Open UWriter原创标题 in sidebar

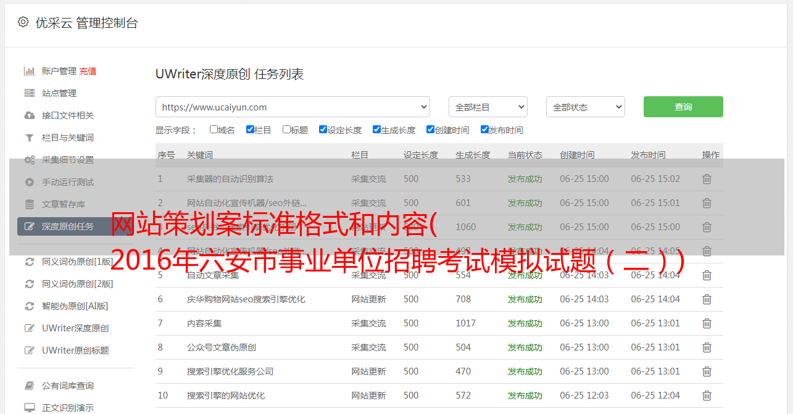pyautogui.click(x=75, y=350)
